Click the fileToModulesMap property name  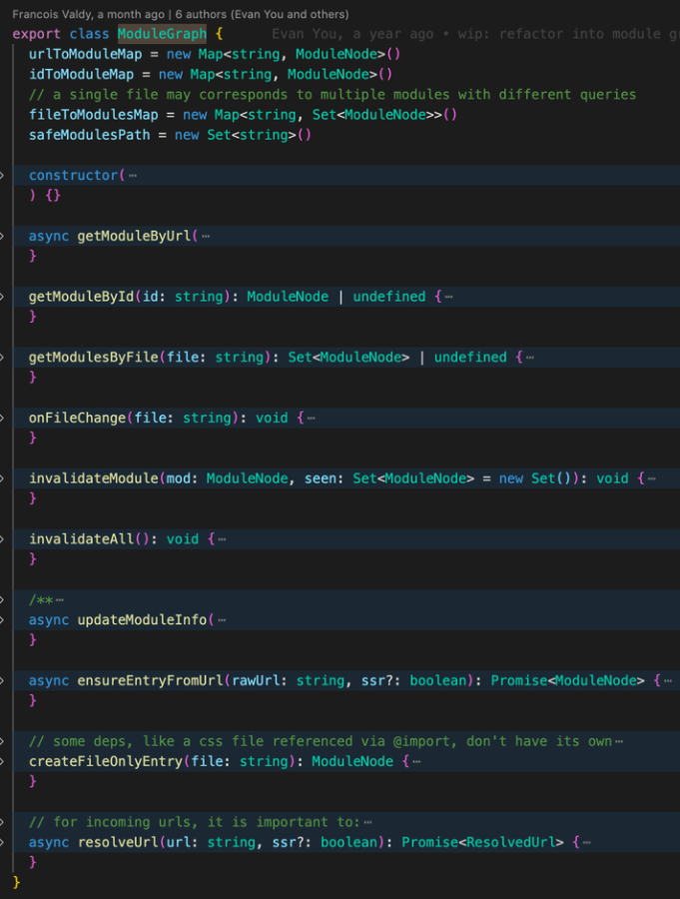click(93, 115)
